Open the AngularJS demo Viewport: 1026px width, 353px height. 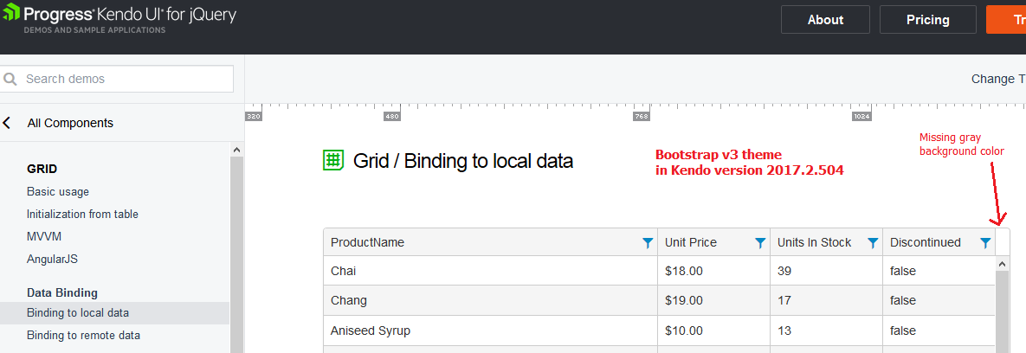[53, 259]
